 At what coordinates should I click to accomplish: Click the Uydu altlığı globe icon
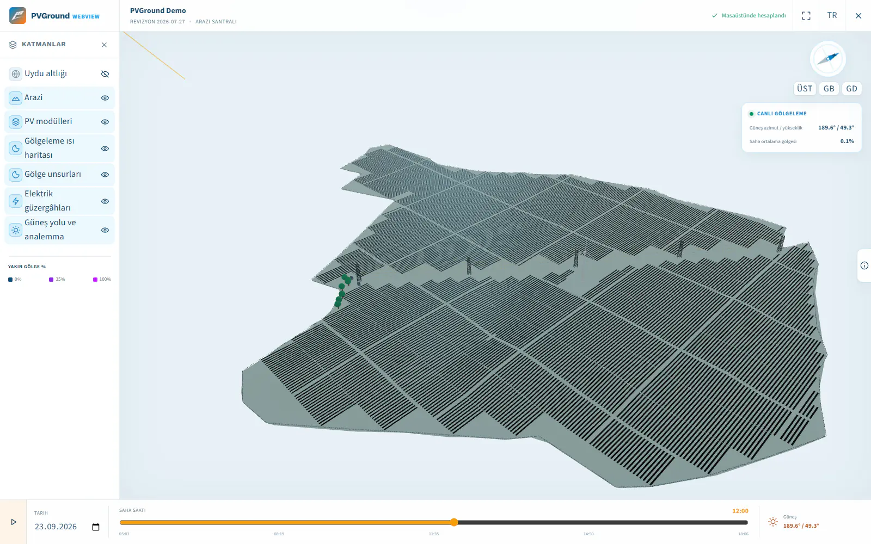[16, 74]
